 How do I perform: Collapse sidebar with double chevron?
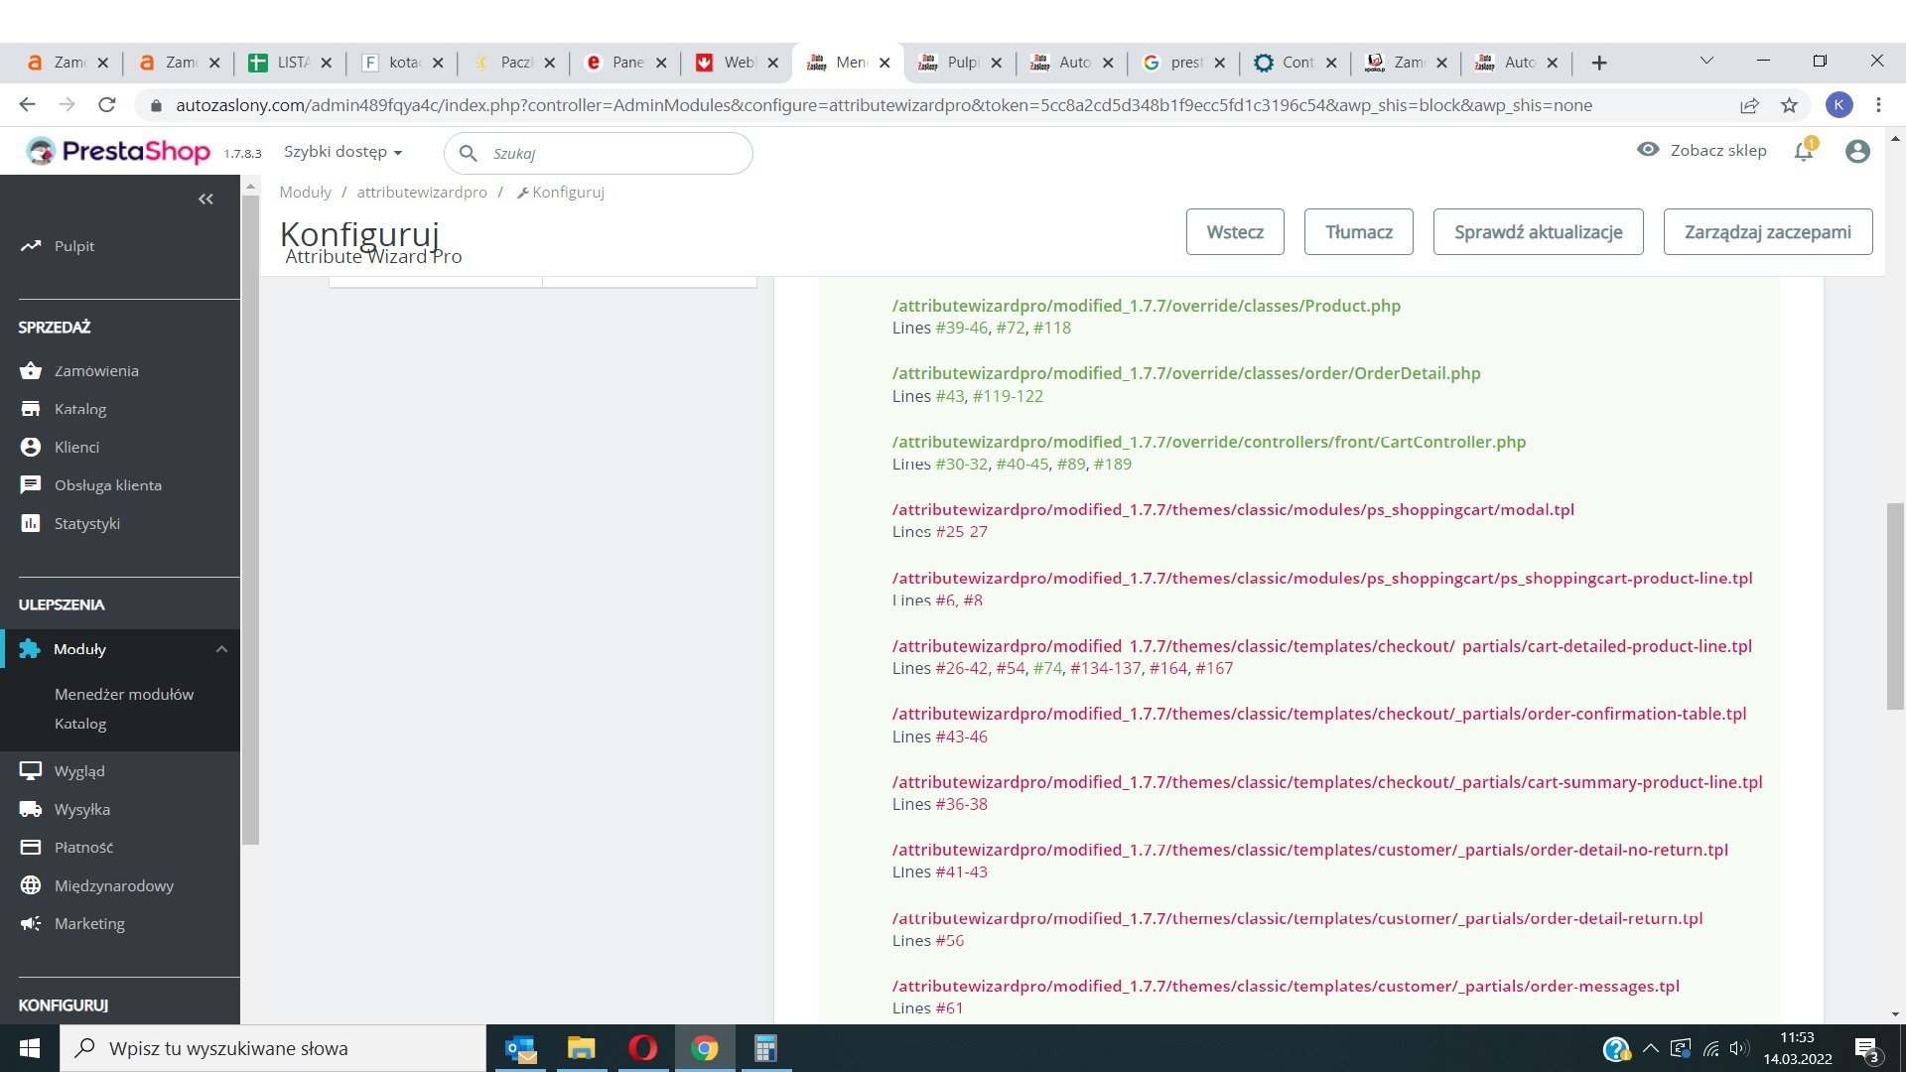[x=205, y=200]
